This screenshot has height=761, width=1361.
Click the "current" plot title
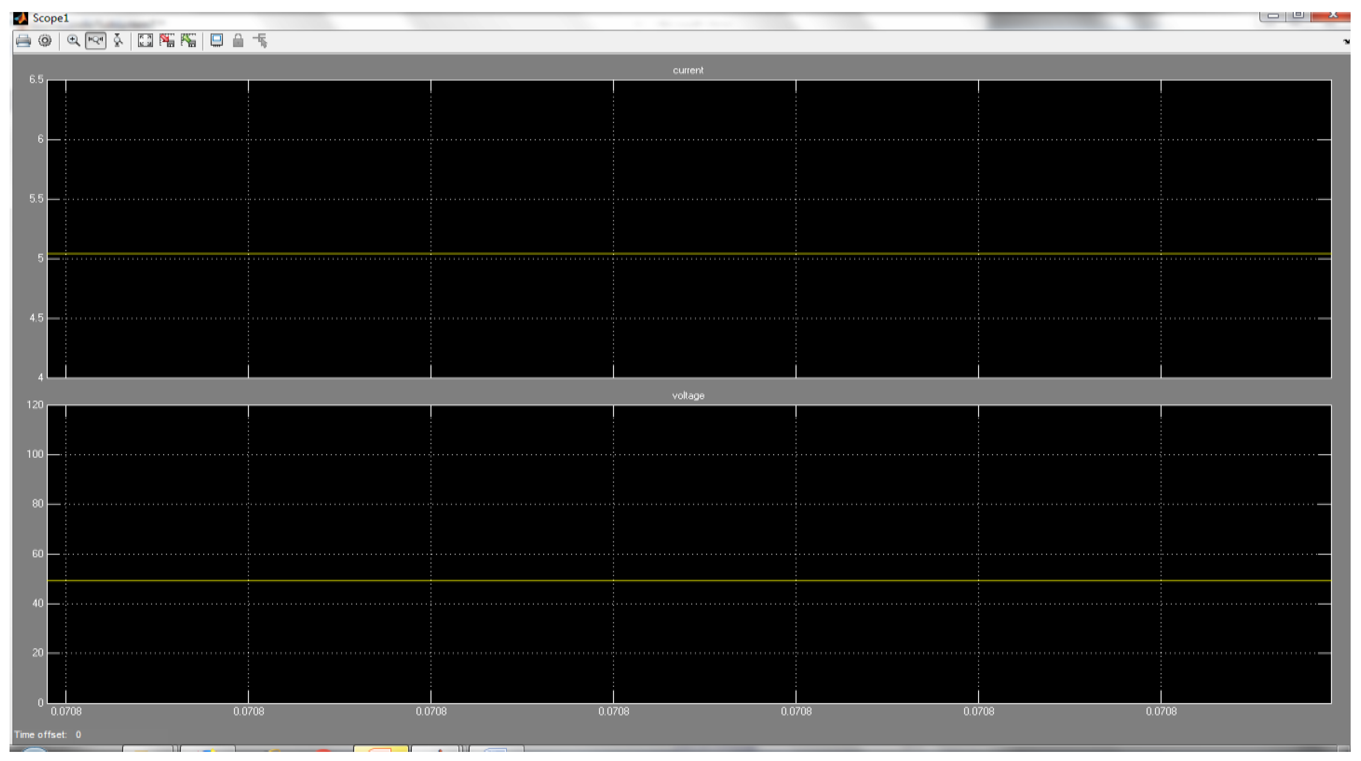click(x=688, y=70)
